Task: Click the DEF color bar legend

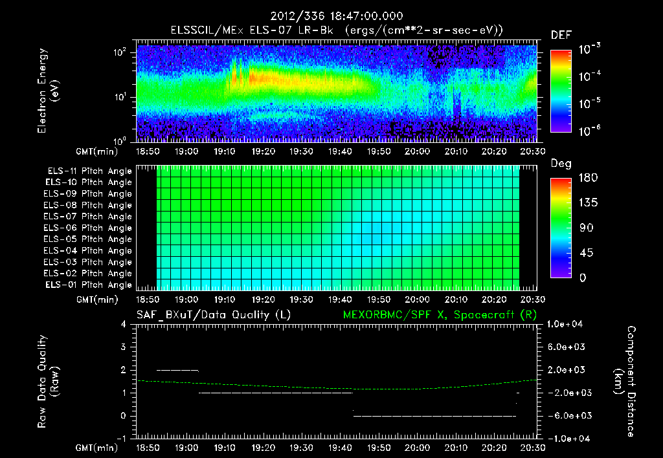Action: coord(561,91)
